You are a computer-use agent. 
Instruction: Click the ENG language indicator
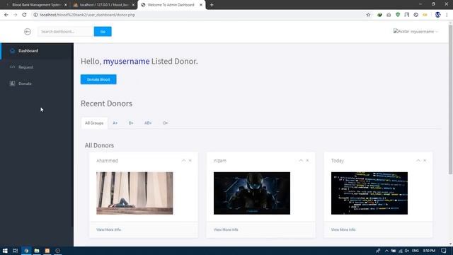click(415, 251)
